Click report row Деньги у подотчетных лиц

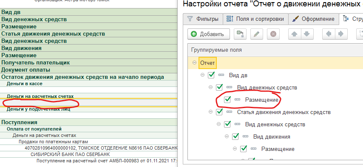coord(89,109)
